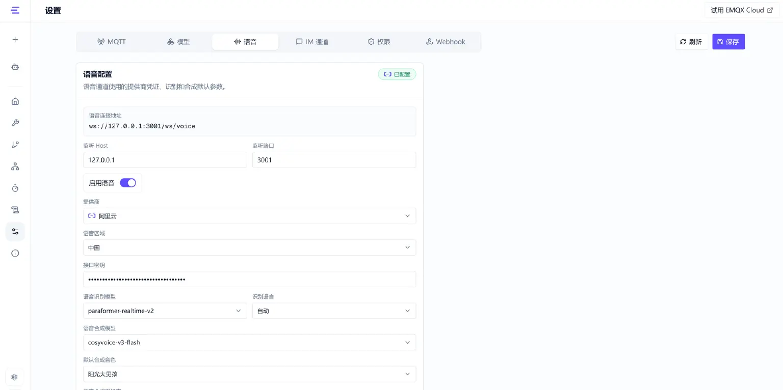Open the network hierarchy icon
This screenshot has width=783, height=390.
(x=15, y=166)
